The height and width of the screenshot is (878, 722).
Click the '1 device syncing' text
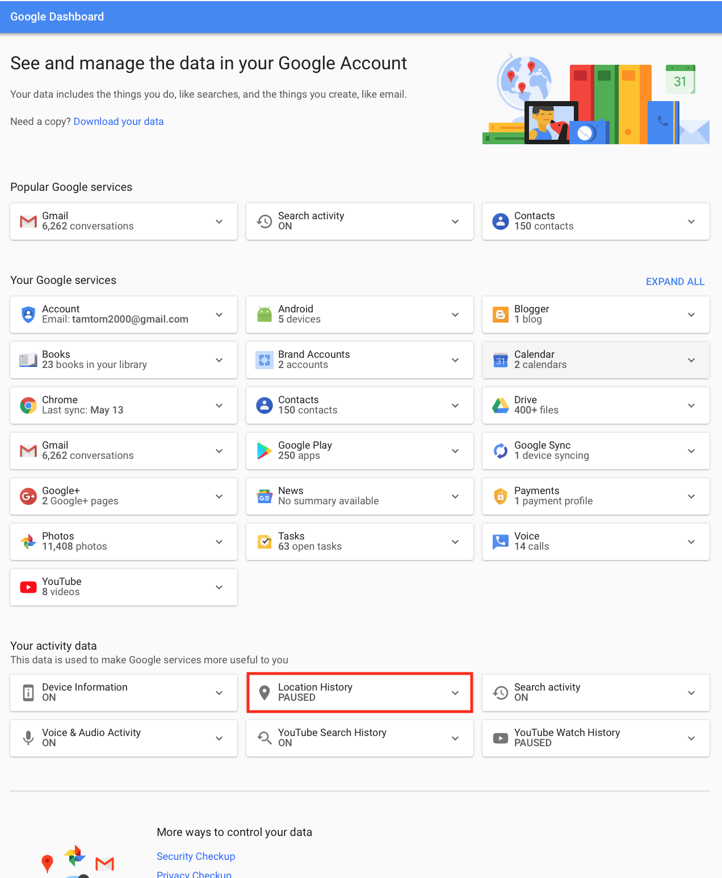(552, 455)
